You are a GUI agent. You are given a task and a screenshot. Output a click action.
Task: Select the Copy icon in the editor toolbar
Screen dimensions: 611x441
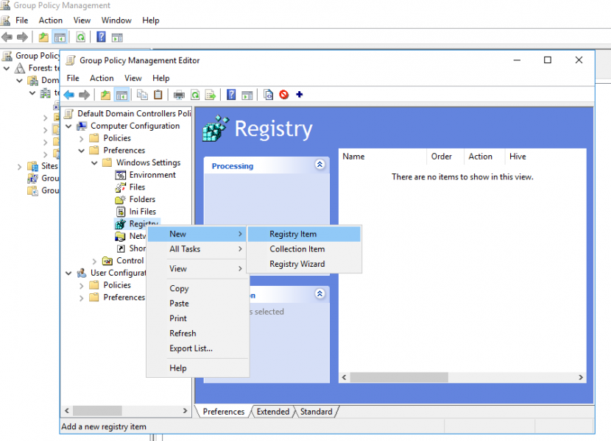coord(144,94)
